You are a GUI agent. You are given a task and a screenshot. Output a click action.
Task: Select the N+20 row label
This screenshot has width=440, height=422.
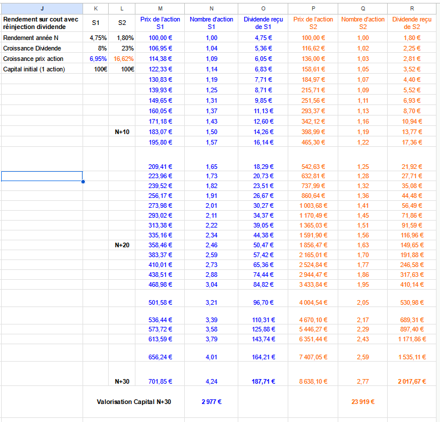point(122,245)
